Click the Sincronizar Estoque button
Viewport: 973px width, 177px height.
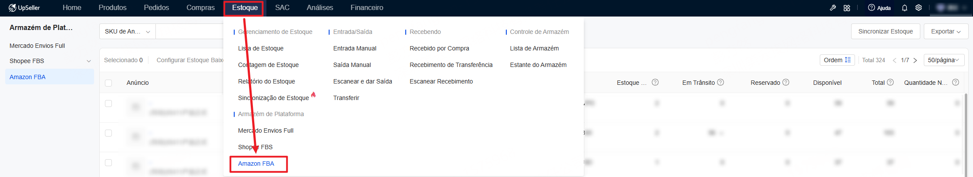(885, 31)
